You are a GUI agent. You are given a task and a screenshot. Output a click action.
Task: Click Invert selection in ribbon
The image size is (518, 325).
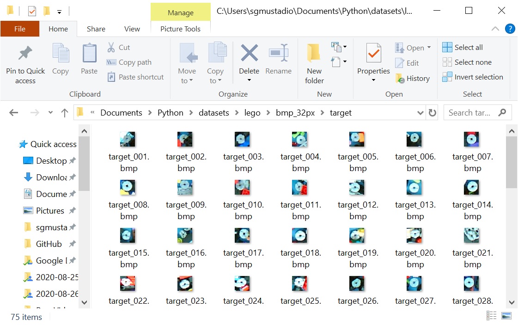click(x=473, y=77)
